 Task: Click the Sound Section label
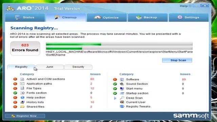click(x=137, y=84)
